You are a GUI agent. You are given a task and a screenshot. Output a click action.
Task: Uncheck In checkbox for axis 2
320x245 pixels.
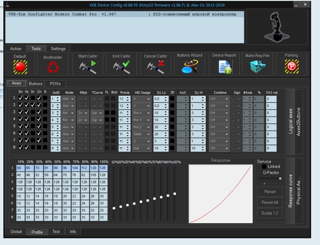click(x=33, y=105)
